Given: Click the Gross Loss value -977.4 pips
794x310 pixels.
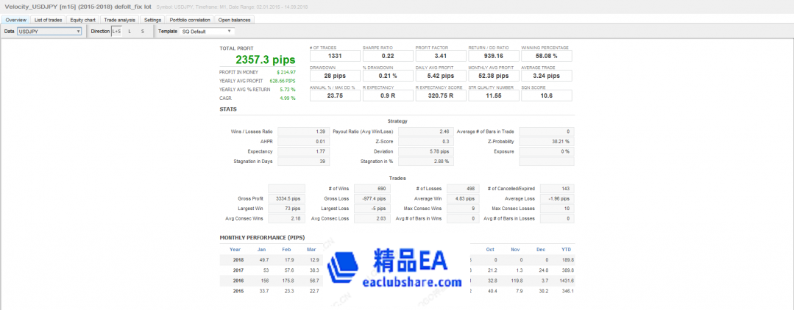Looking at the screenshot, I should tap(372, 199).
